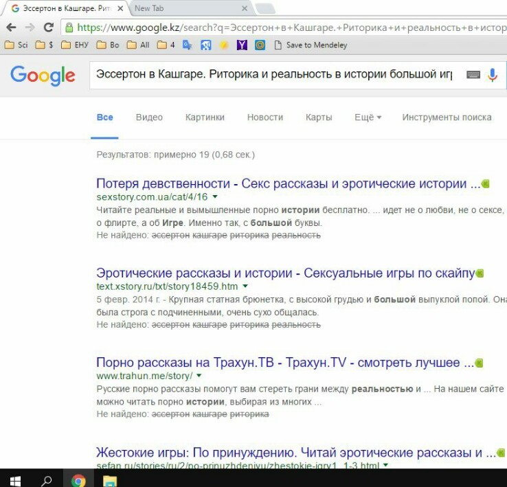Click green badge icon after first result title

(485, 184)
